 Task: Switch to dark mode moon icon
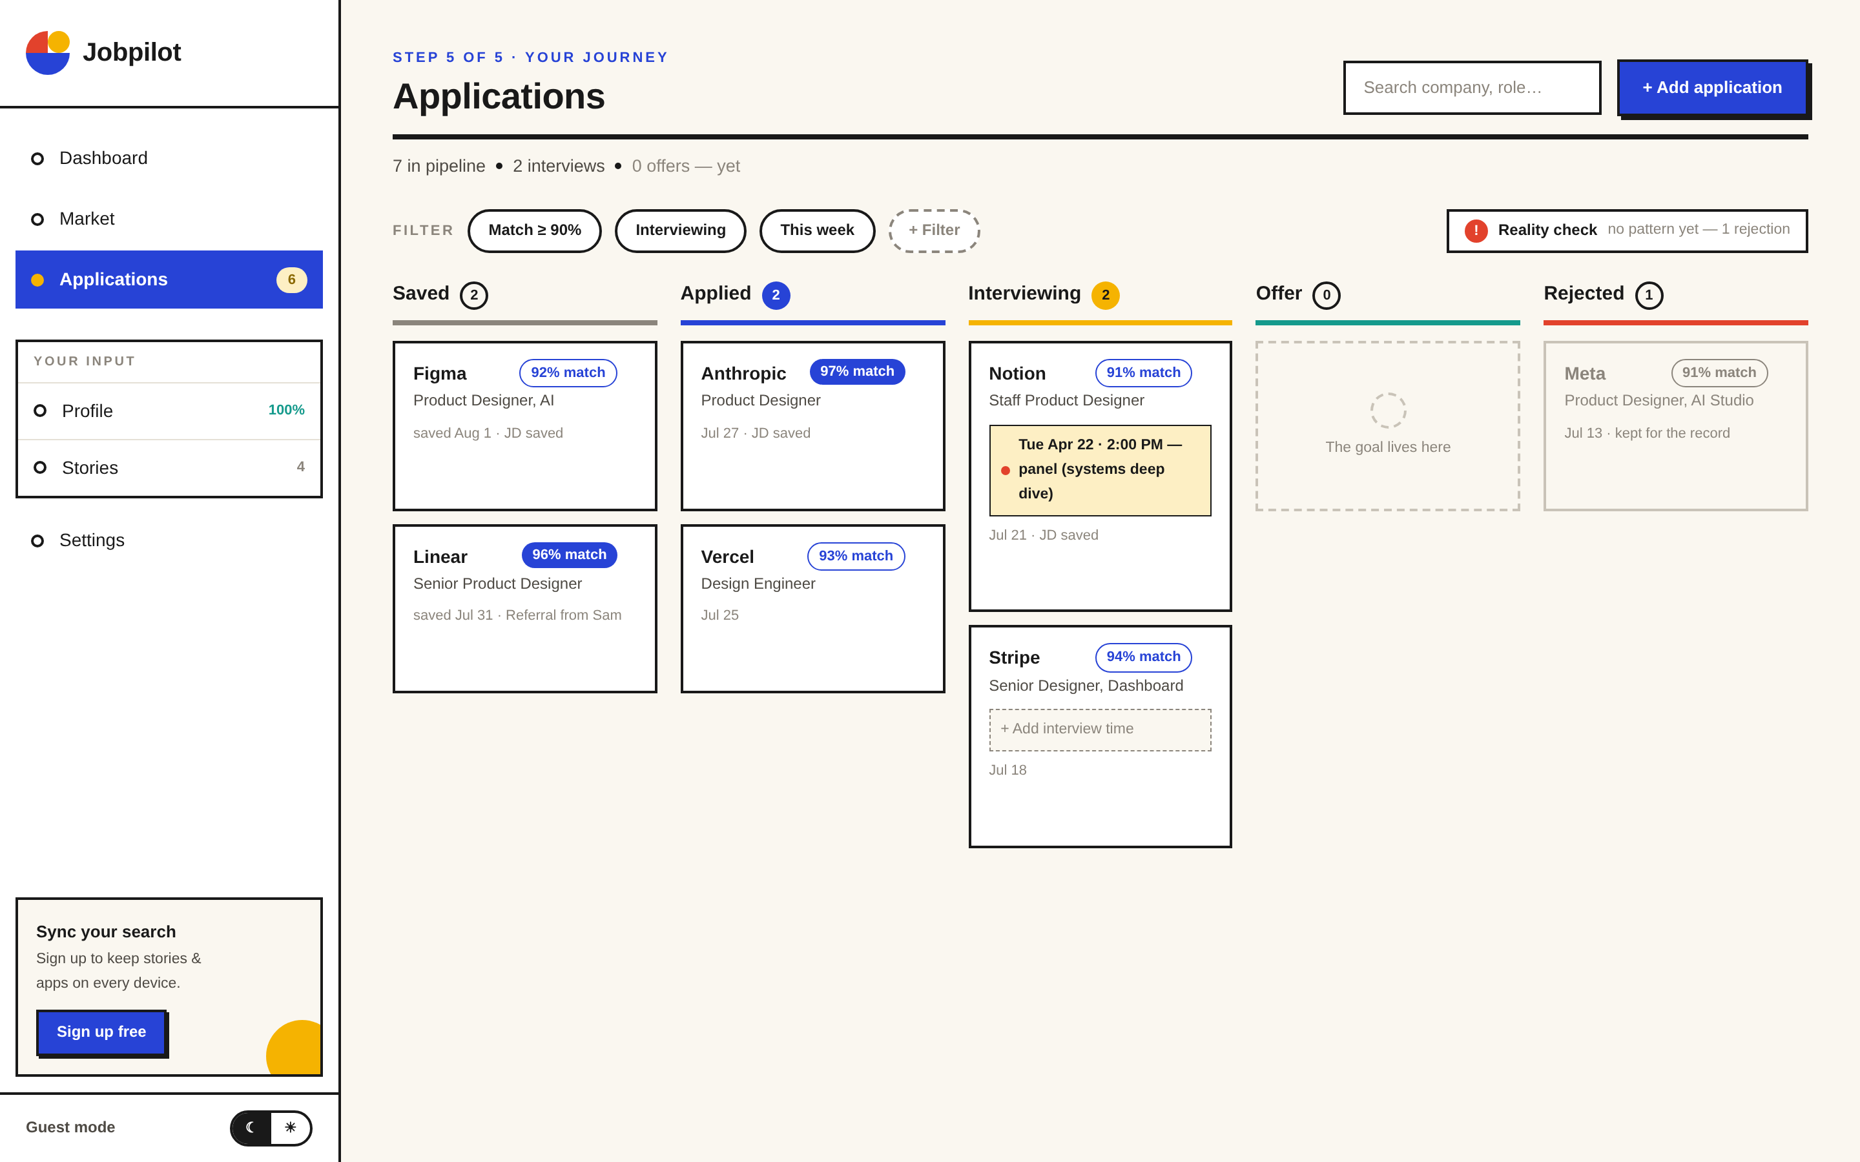point(251,1127)
